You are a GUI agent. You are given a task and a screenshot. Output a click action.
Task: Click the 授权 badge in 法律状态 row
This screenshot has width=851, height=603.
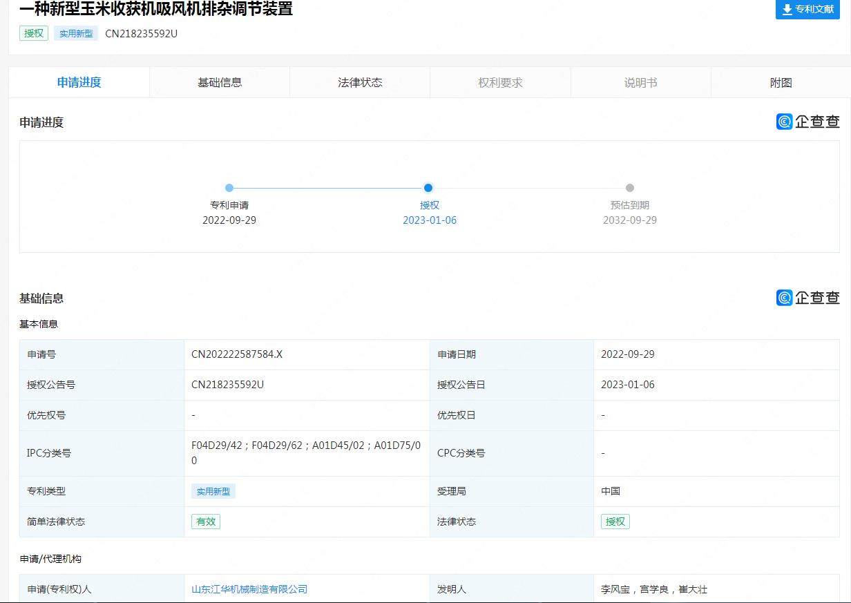[615, 521]
